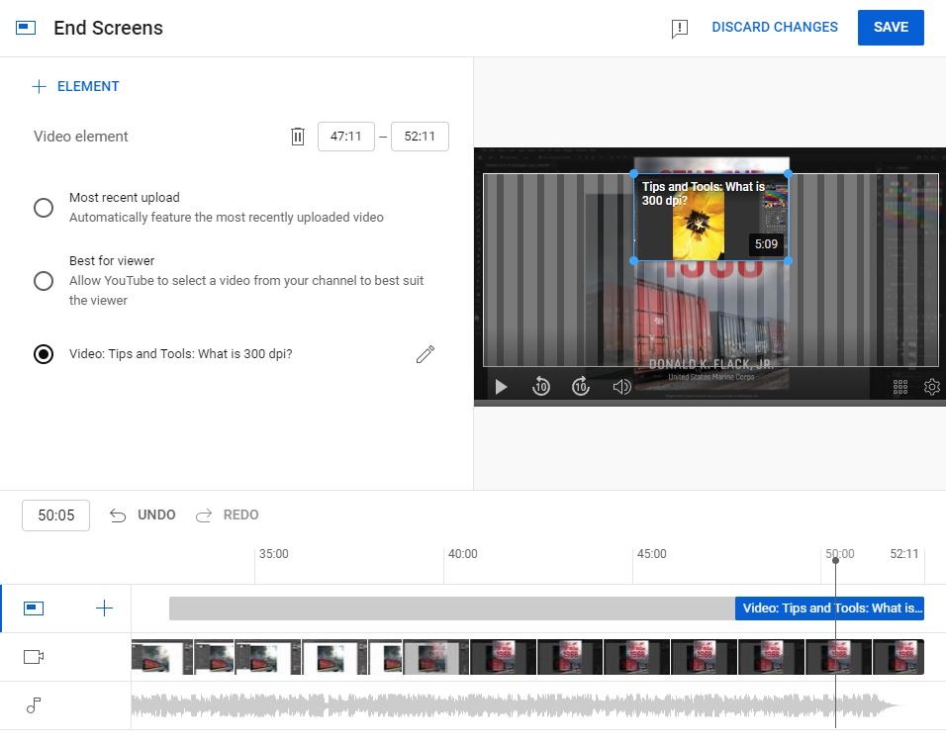946x748 pixels.
Task: Click the End Screens header icon
Action: pos(26,28)
